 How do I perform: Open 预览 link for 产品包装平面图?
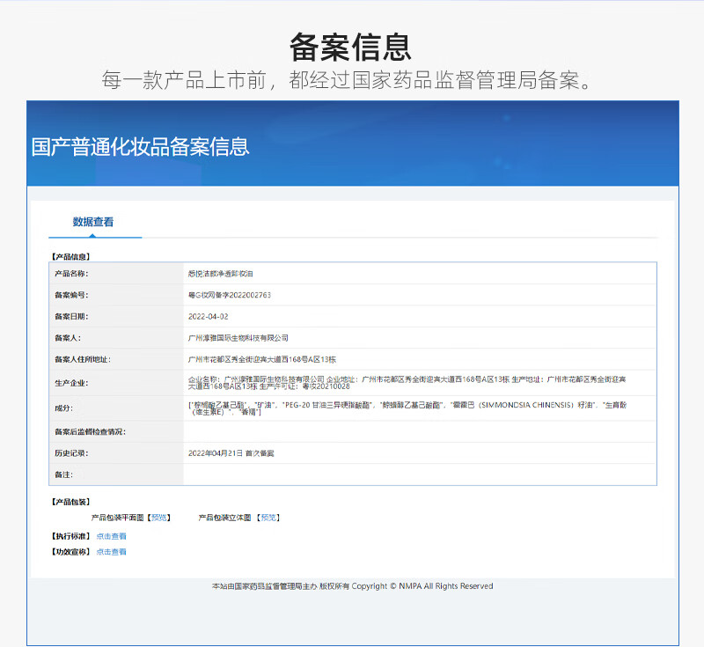(x=159, y=518)
